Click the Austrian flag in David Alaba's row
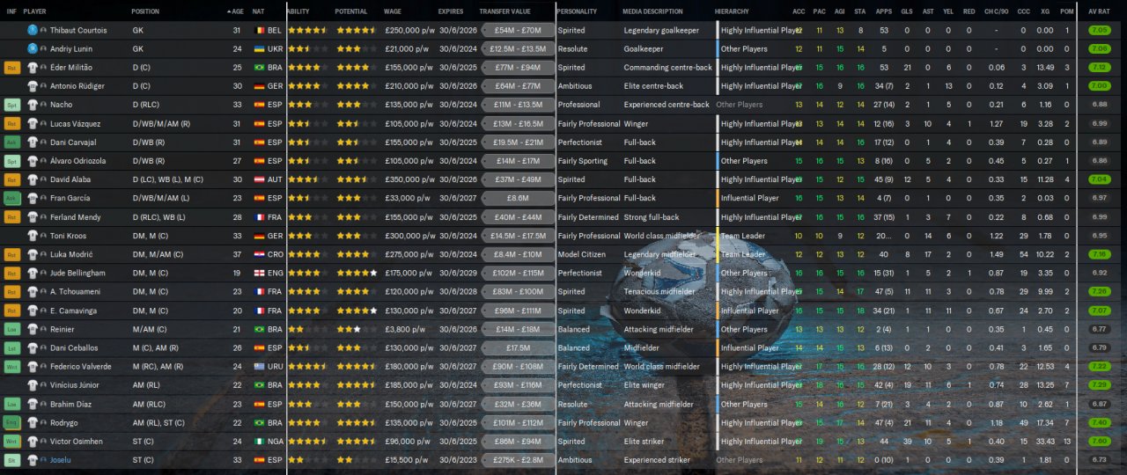Viewport: 1127px width, 475px height. click(258, 179)
